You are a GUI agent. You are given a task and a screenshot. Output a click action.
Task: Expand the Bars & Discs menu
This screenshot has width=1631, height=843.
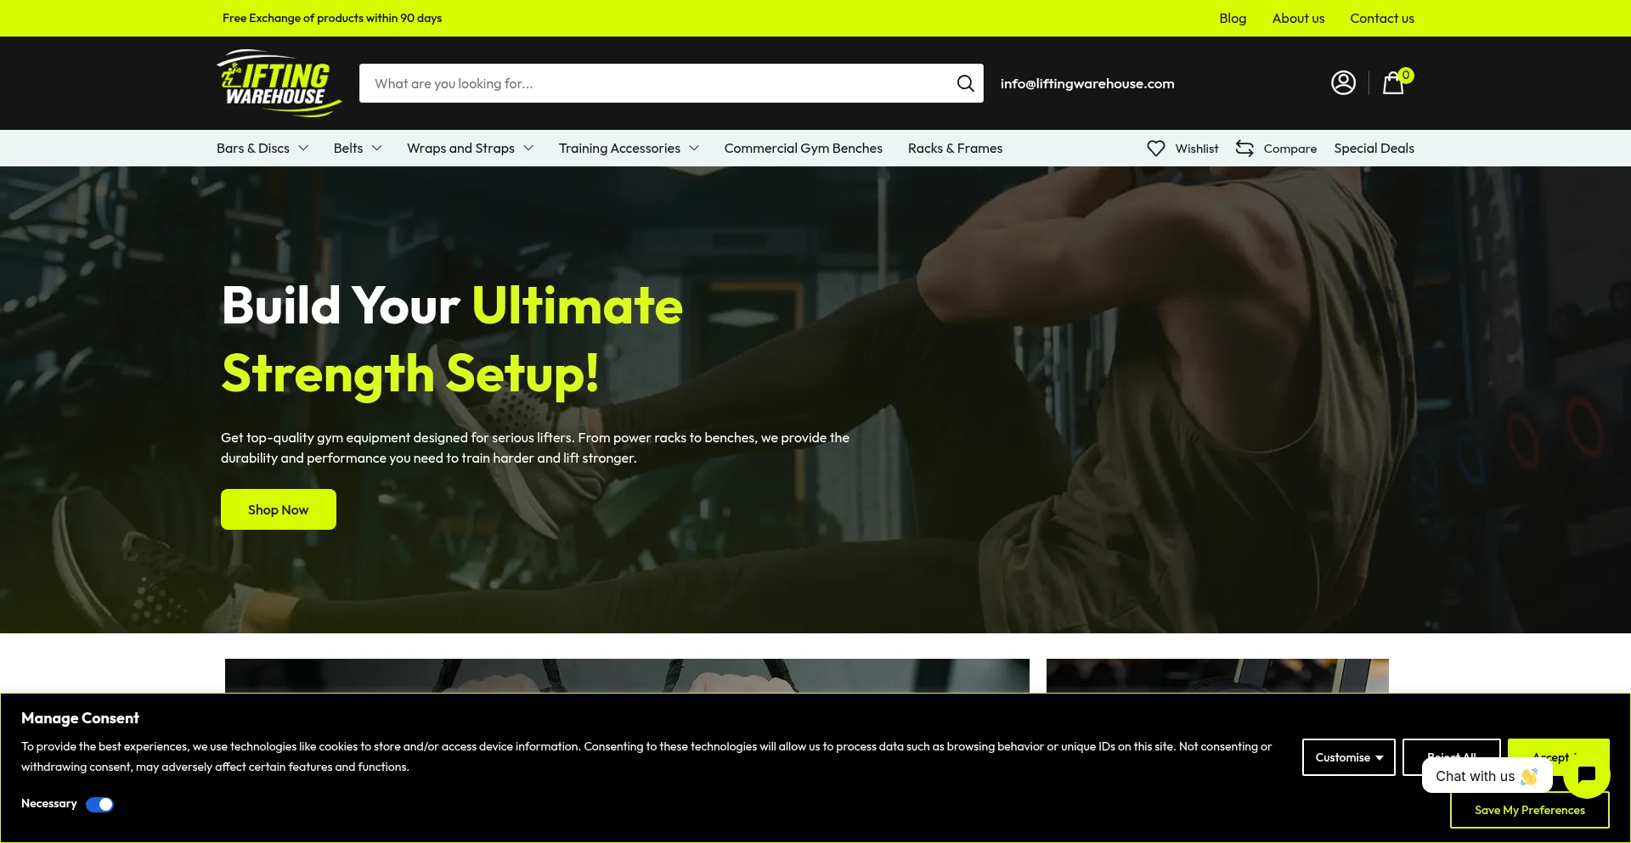(262, 149)
